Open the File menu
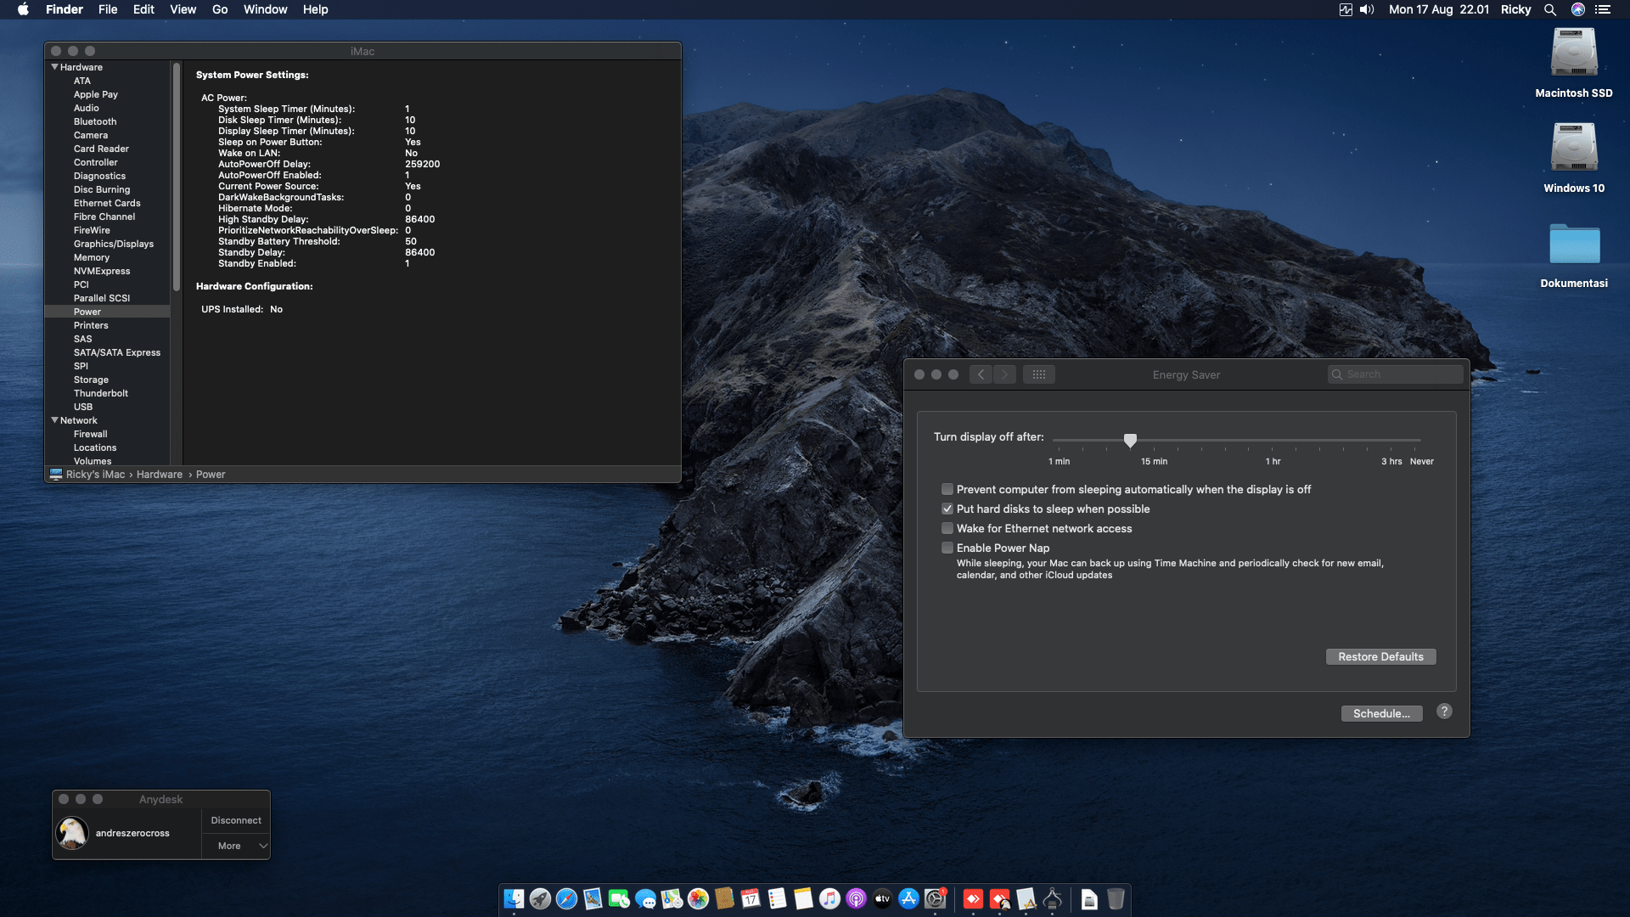Screen dimensions: 1630x917 point(108,9)
